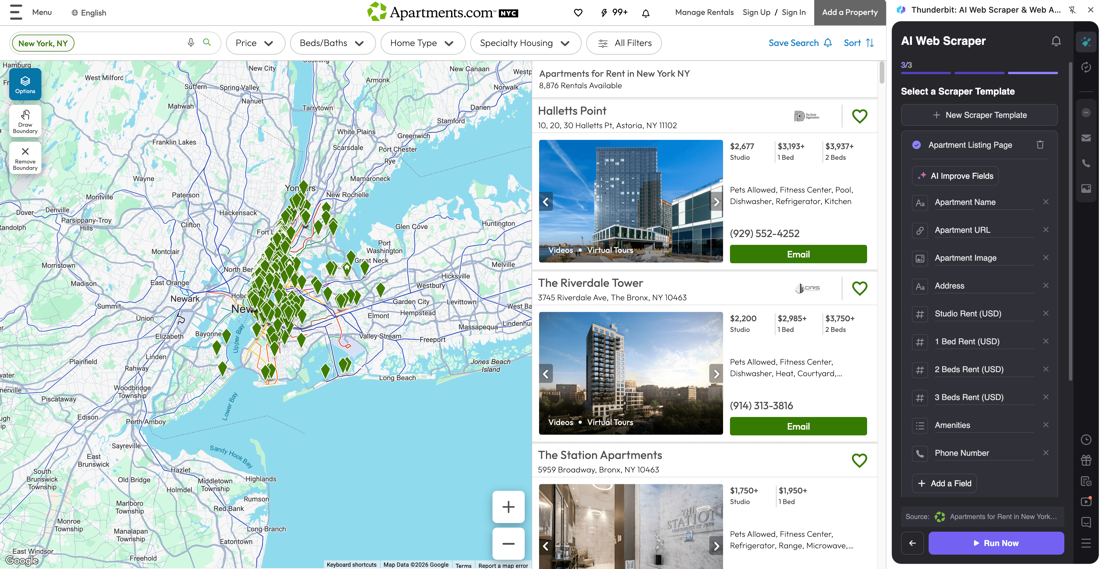
Task: Favorite the Halletts Point listing heart
Action: pos(859,116)
